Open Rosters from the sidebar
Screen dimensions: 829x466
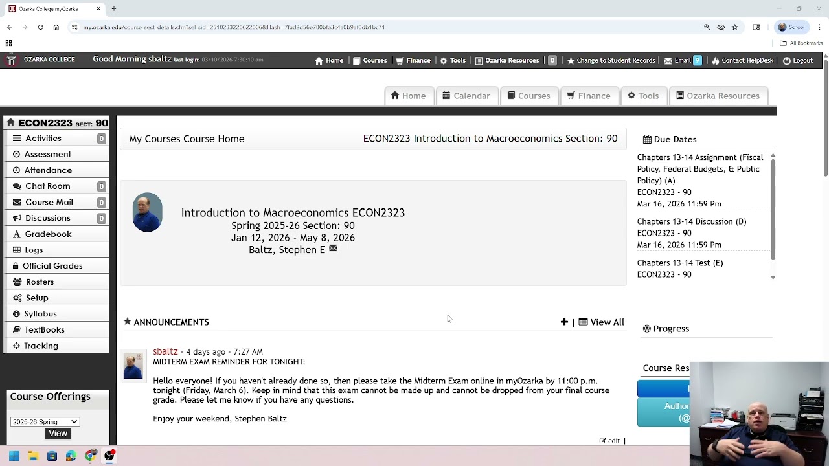click(x=57, y=282)
